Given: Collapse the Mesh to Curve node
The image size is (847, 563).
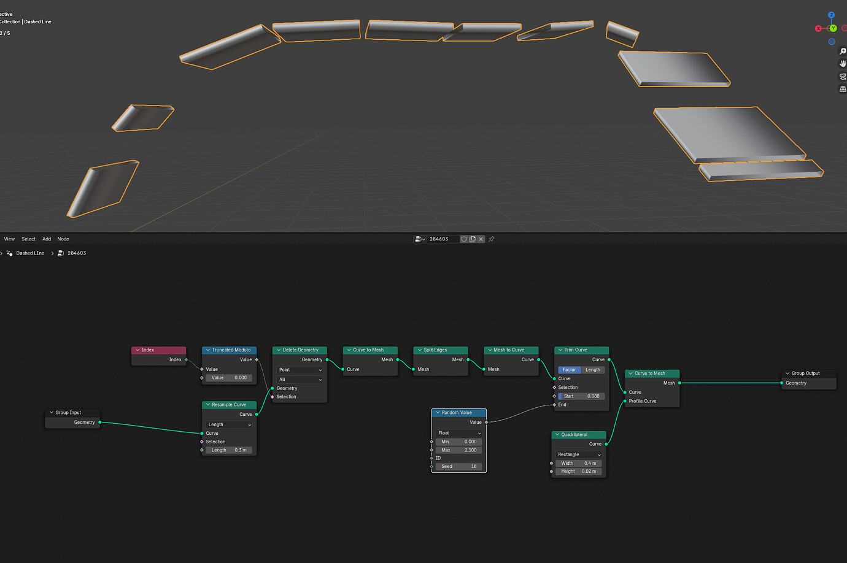Looking at the screenshot, I should click(x=490, y=350).
